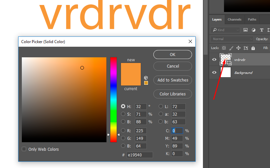Select the RGB B blue radio button
The image size is (270, 168).
pos(123,146)
